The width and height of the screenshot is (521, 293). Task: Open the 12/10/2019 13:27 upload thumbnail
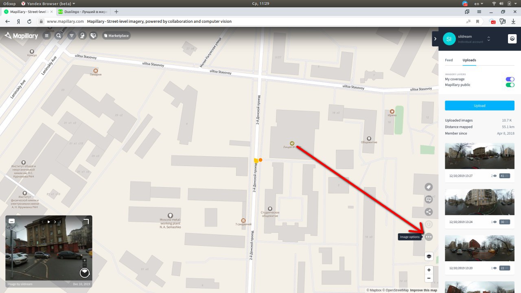click(479, 156)
